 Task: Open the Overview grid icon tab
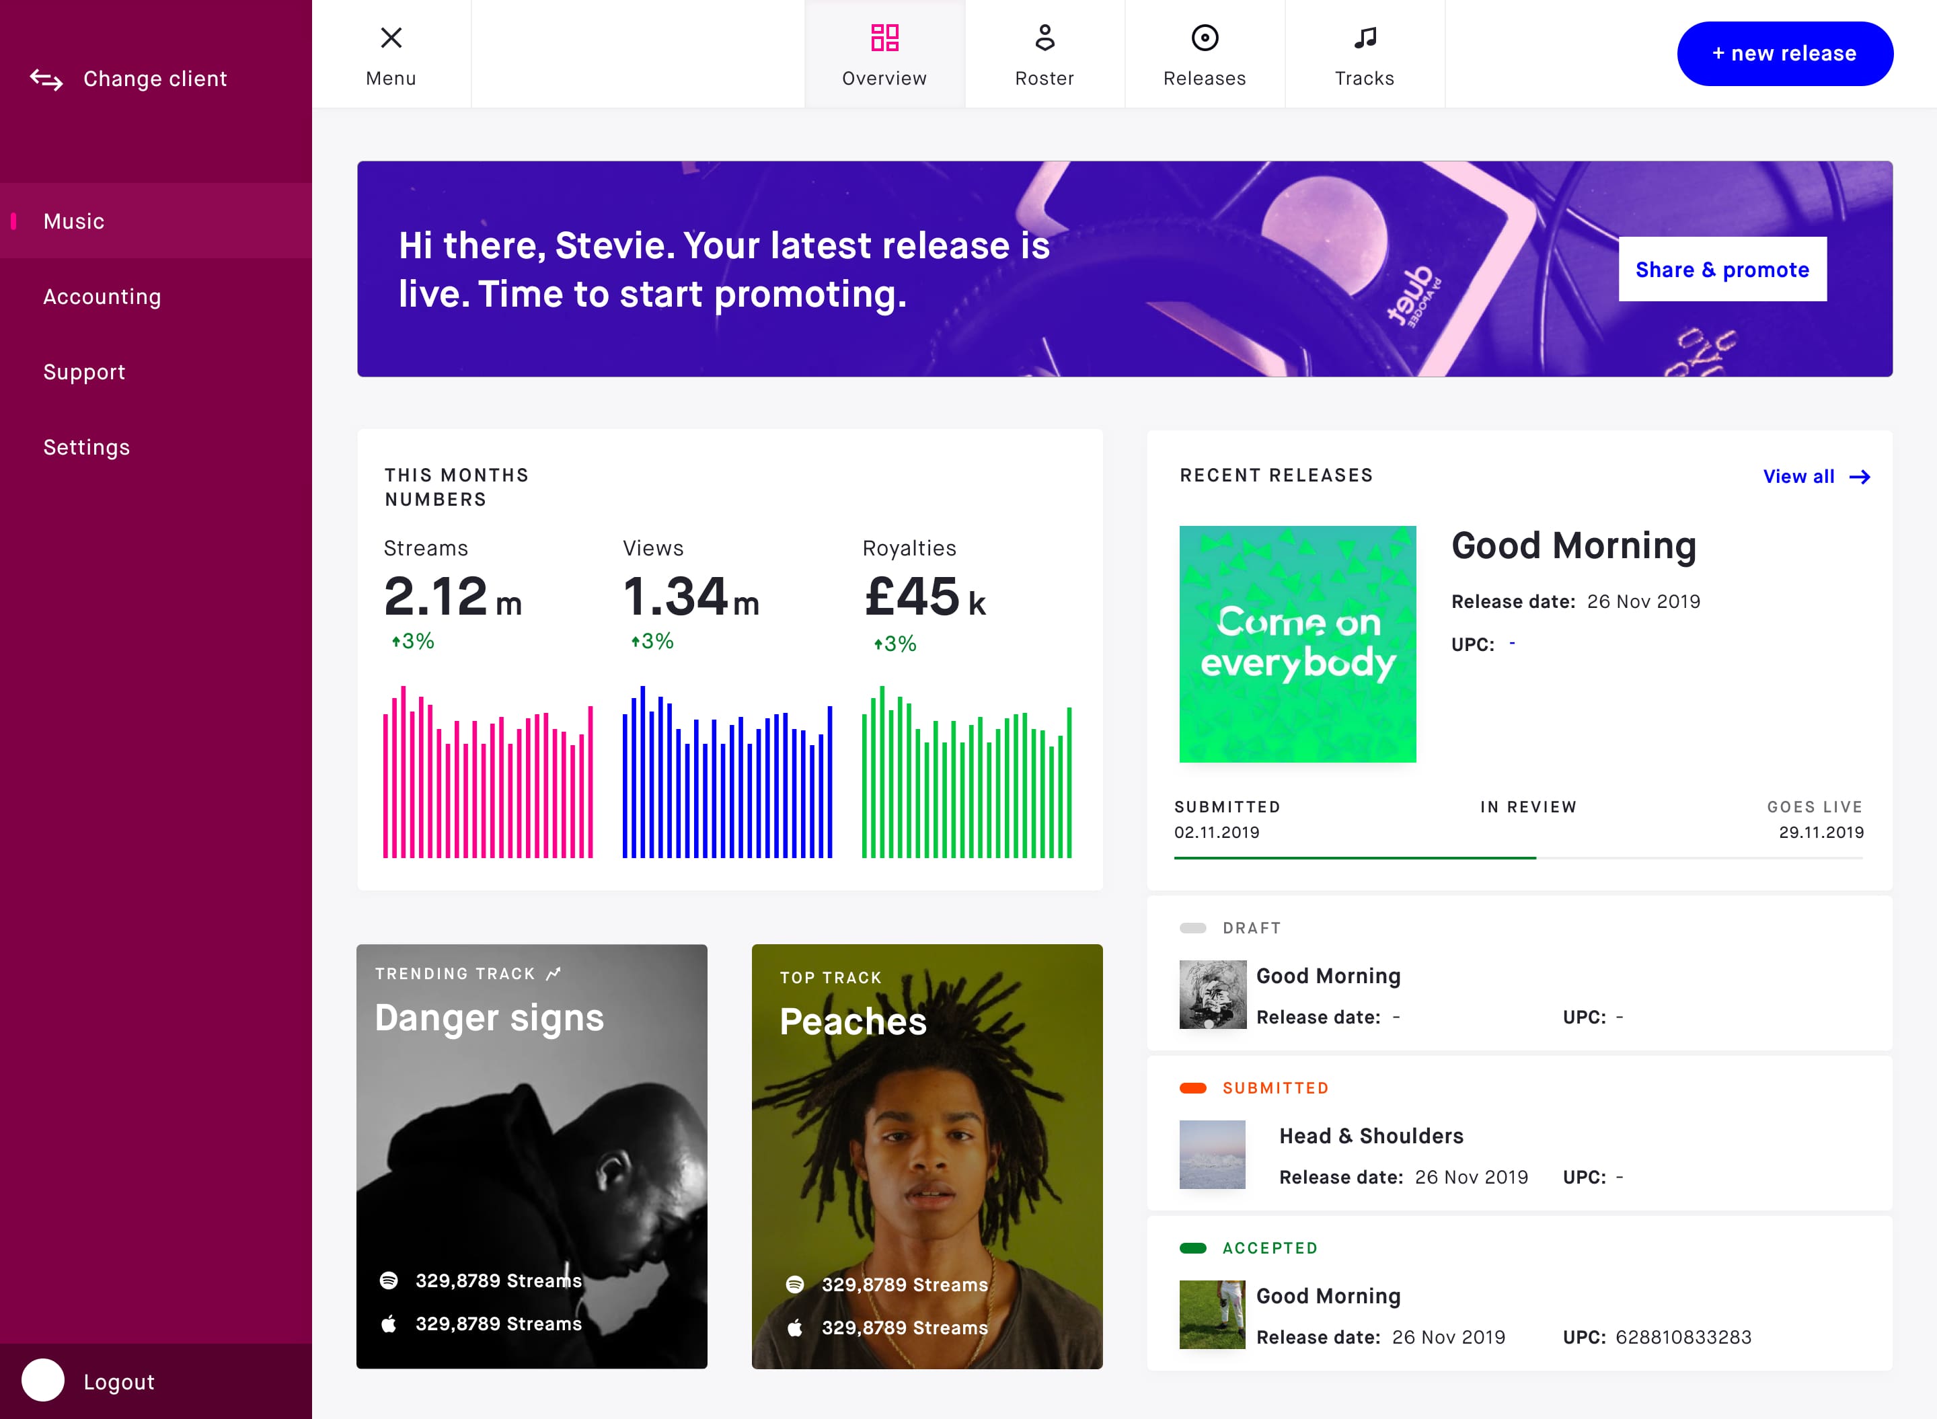click(x=884, y=38)
